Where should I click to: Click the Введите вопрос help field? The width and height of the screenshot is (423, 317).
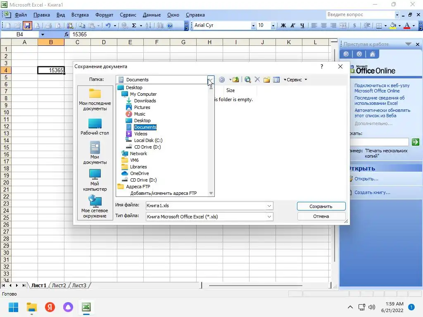360,14
